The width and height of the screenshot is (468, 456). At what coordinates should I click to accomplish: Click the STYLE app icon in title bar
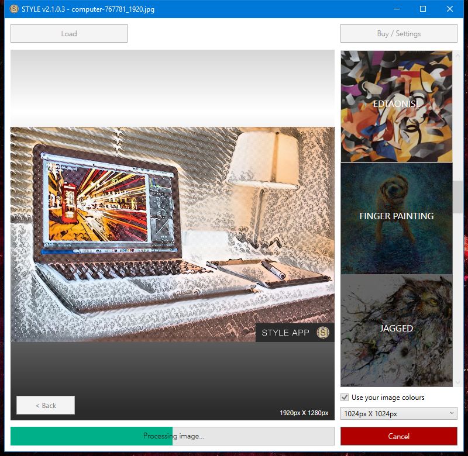[x=13, y=9]
